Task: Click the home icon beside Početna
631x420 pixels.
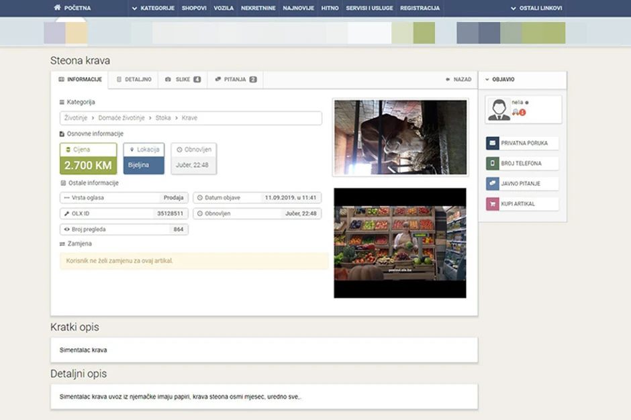Action: point(57,8)
